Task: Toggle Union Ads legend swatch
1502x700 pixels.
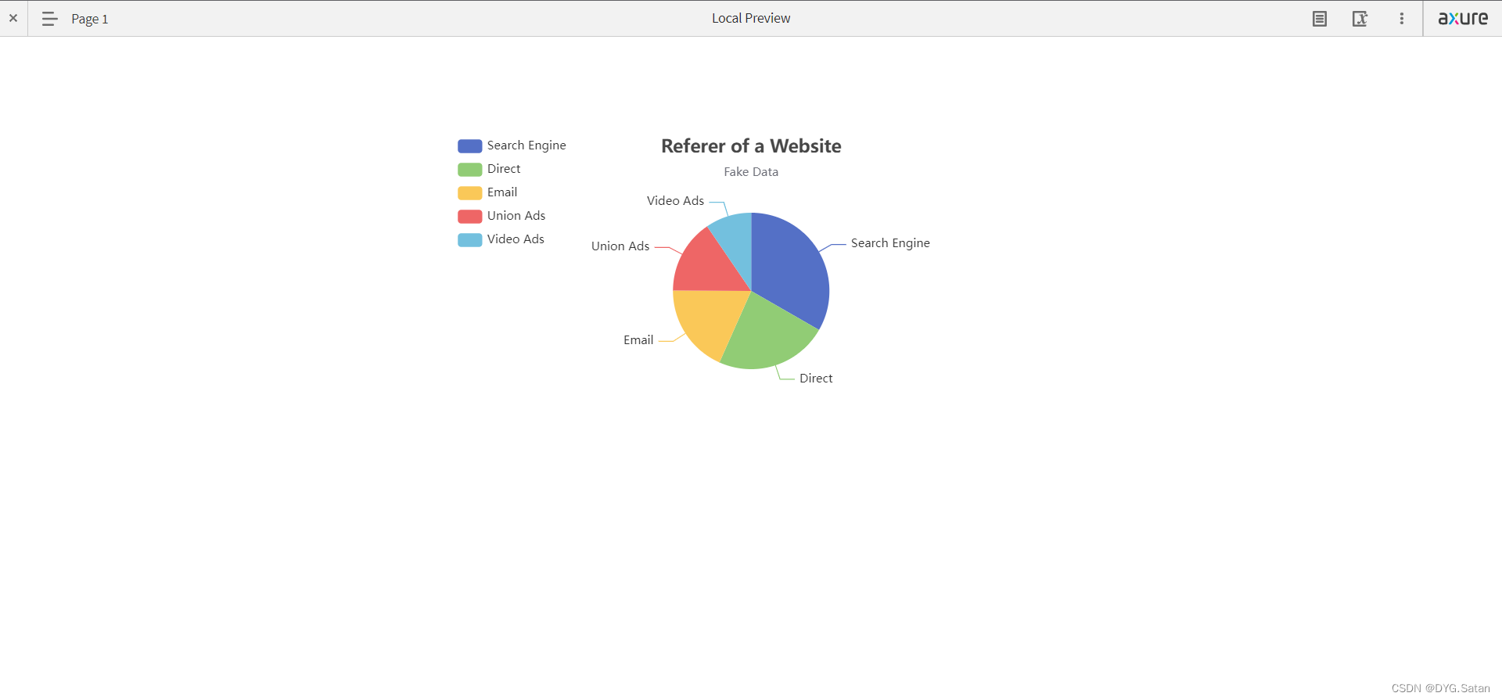Action: pos(470,217)
